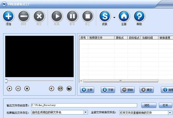Click the 暂停 pause toolbar icon

click(x=72, y=16)
